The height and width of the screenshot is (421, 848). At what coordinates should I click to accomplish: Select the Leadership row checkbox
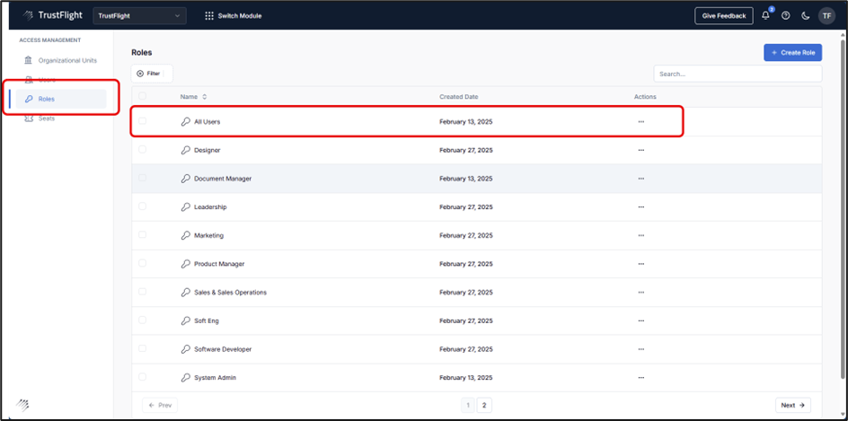tap(142, 206)
